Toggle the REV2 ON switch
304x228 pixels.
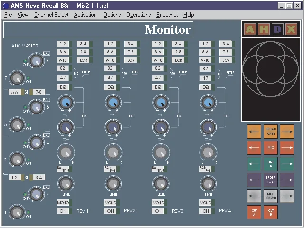[112, 211]
